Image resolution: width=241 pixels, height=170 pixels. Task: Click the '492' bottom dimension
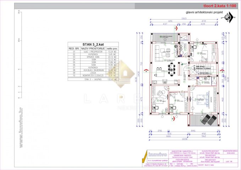point(204,134)
